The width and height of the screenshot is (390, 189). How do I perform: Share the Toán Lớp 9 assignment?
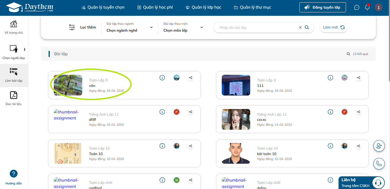click(190, 78)
